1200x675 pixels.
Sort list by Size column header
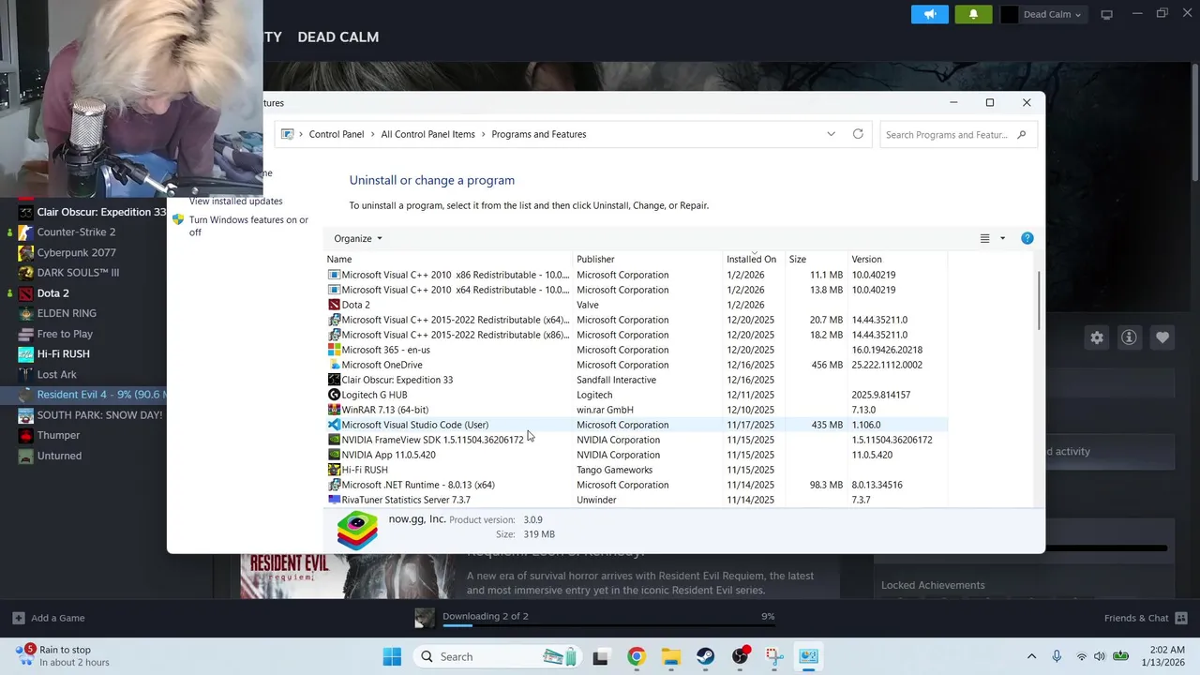tap(816, 259)
